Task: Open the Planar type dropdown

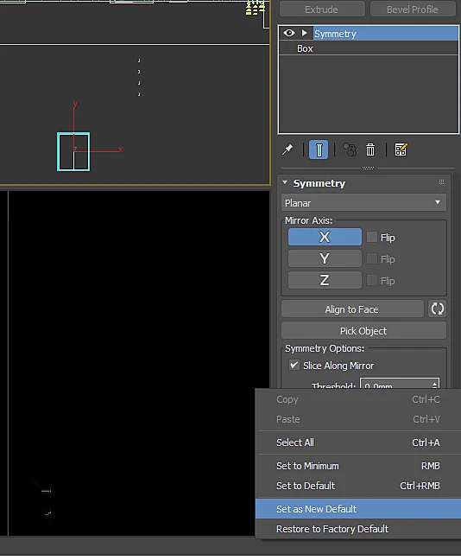Action: point(363,202)
